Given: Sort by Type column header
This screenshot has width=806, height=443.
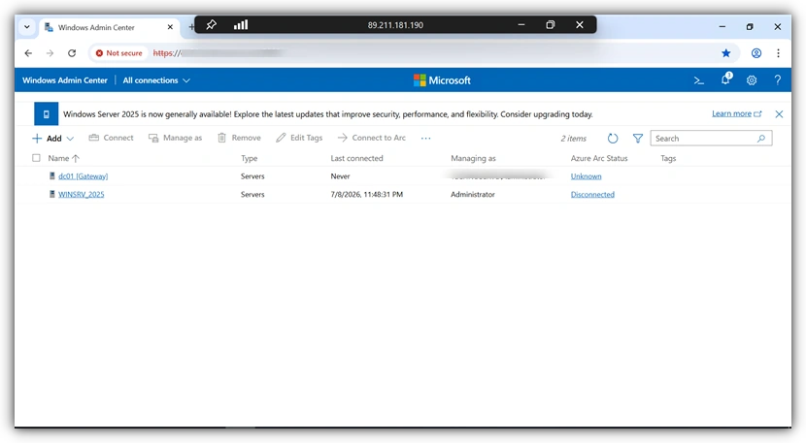Looking at the screenshot, I should tap(249, 158).
